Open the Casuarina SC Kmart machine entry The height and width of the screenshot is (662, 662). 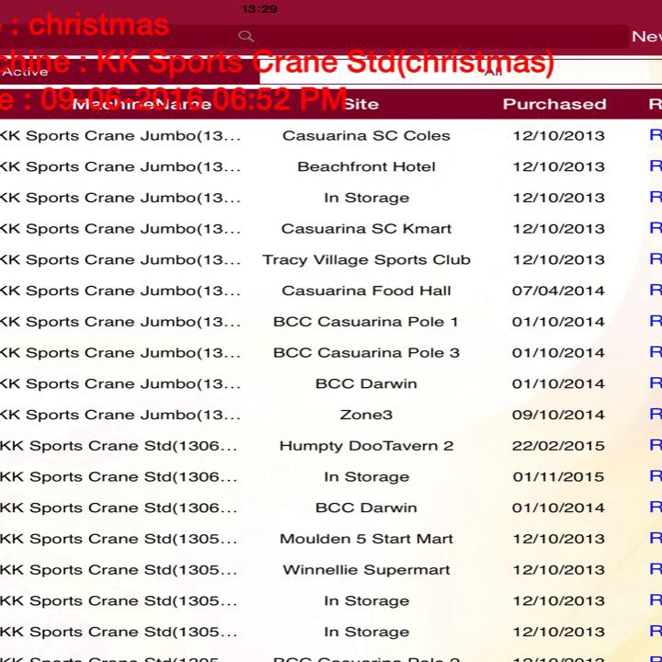tap(366, 229)
